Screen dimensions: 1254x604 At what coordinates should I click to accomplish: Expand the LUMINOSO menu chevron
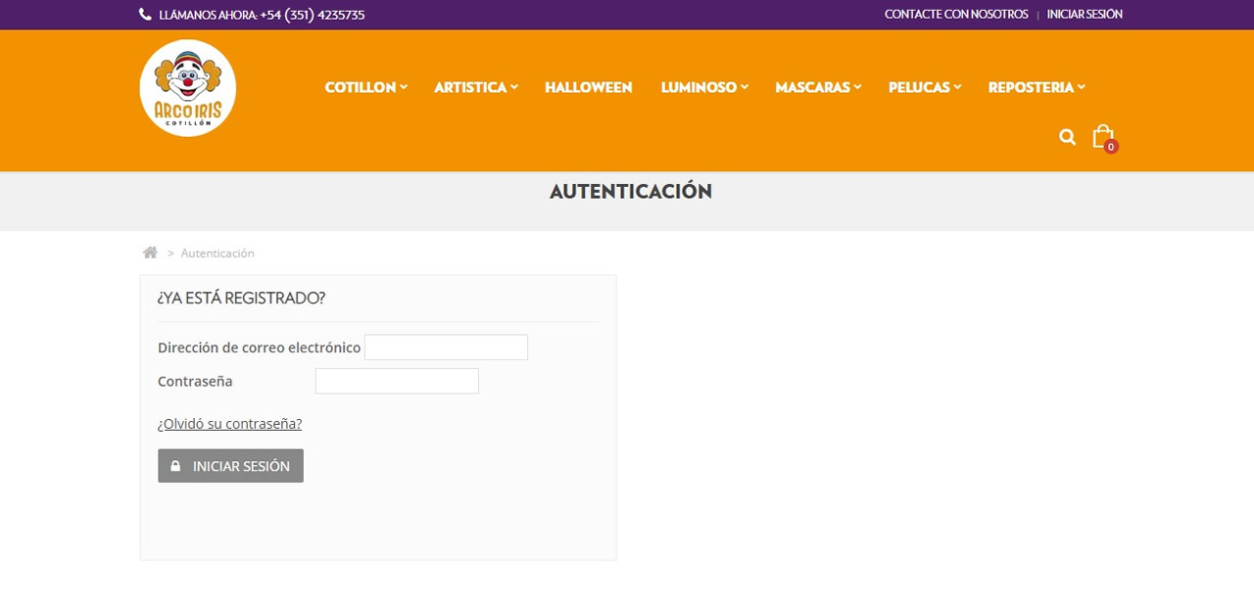(x=745, y=87)
